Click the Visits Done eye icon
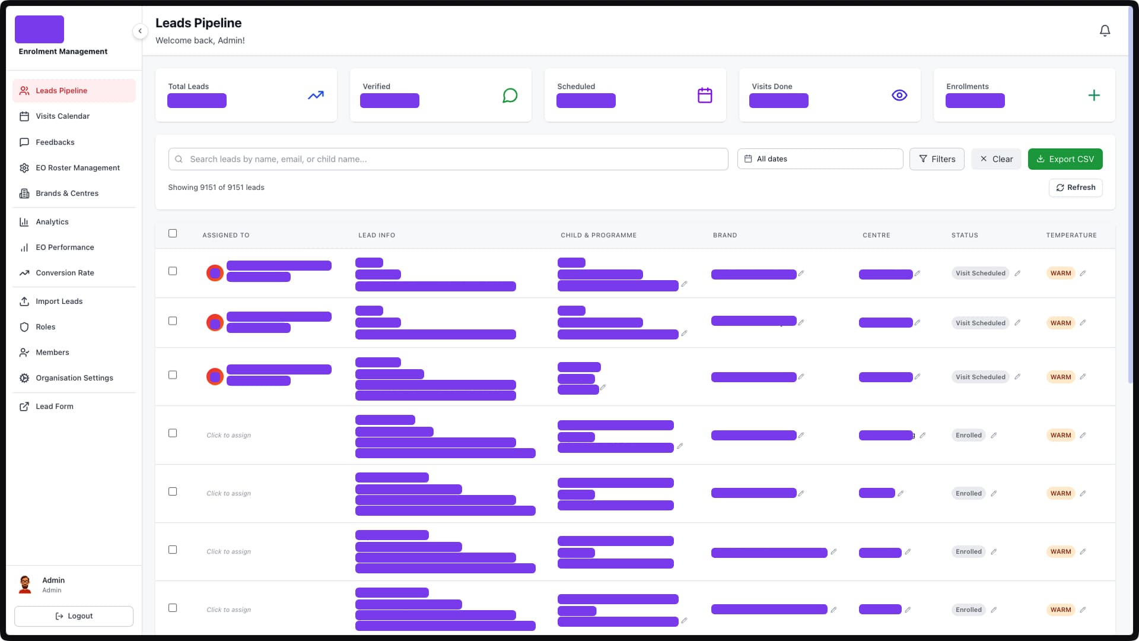Screen dimensions: 1139x641 click(899, 95)
